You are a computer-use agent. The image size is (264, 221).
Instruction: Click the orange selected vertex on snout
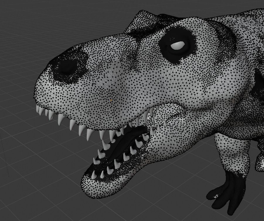click(111, 100)
